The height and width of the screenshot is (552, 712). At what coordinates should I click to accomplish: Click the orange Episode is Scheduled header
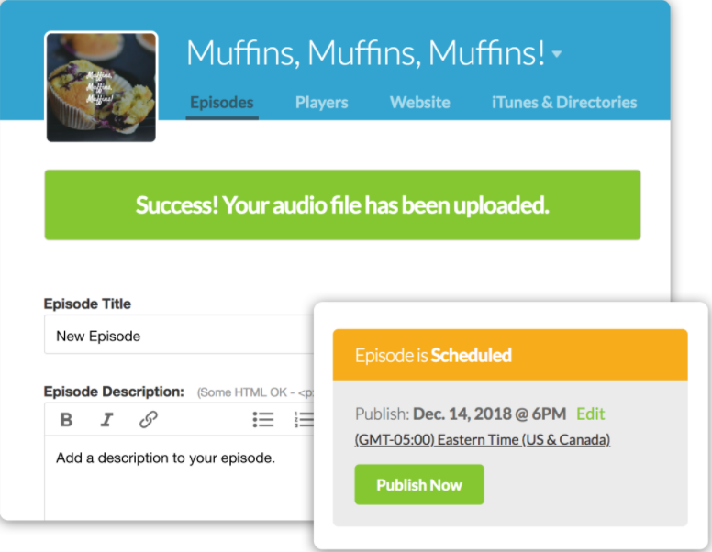tap(510, 355)
